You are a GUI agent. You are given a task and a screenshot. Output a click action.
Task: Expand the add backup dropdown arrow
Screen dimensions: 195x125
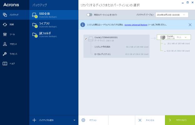[x=74, y=120]
